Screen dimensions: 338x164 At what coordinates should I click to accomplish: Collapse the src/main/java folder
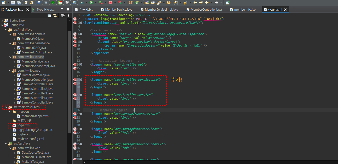[x=6, y=29]
